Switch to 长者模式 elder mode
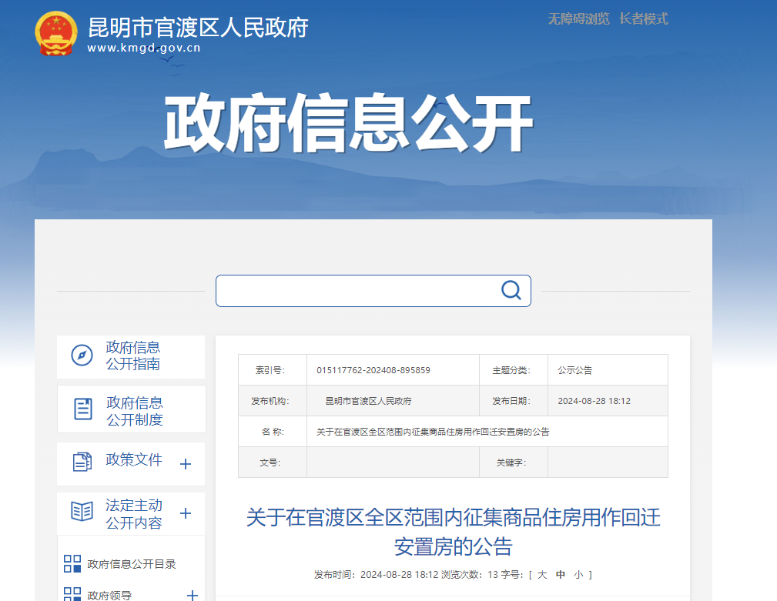Viewport: 777px width, 601px height. (643, 19)
